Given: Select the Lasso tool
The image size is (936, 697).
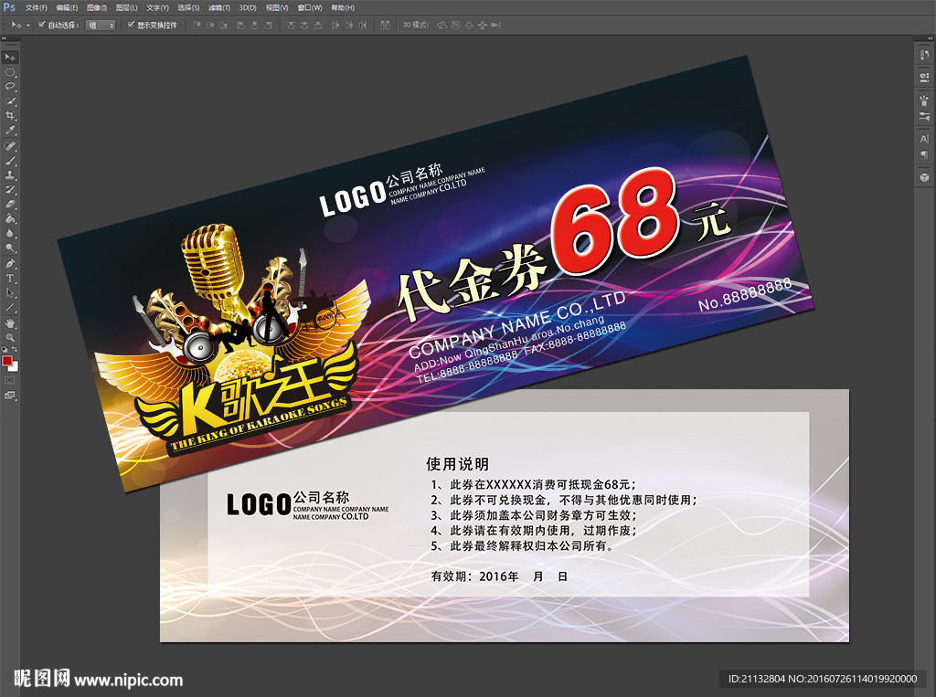Looking at the screenshot, I should coord(10,87).
